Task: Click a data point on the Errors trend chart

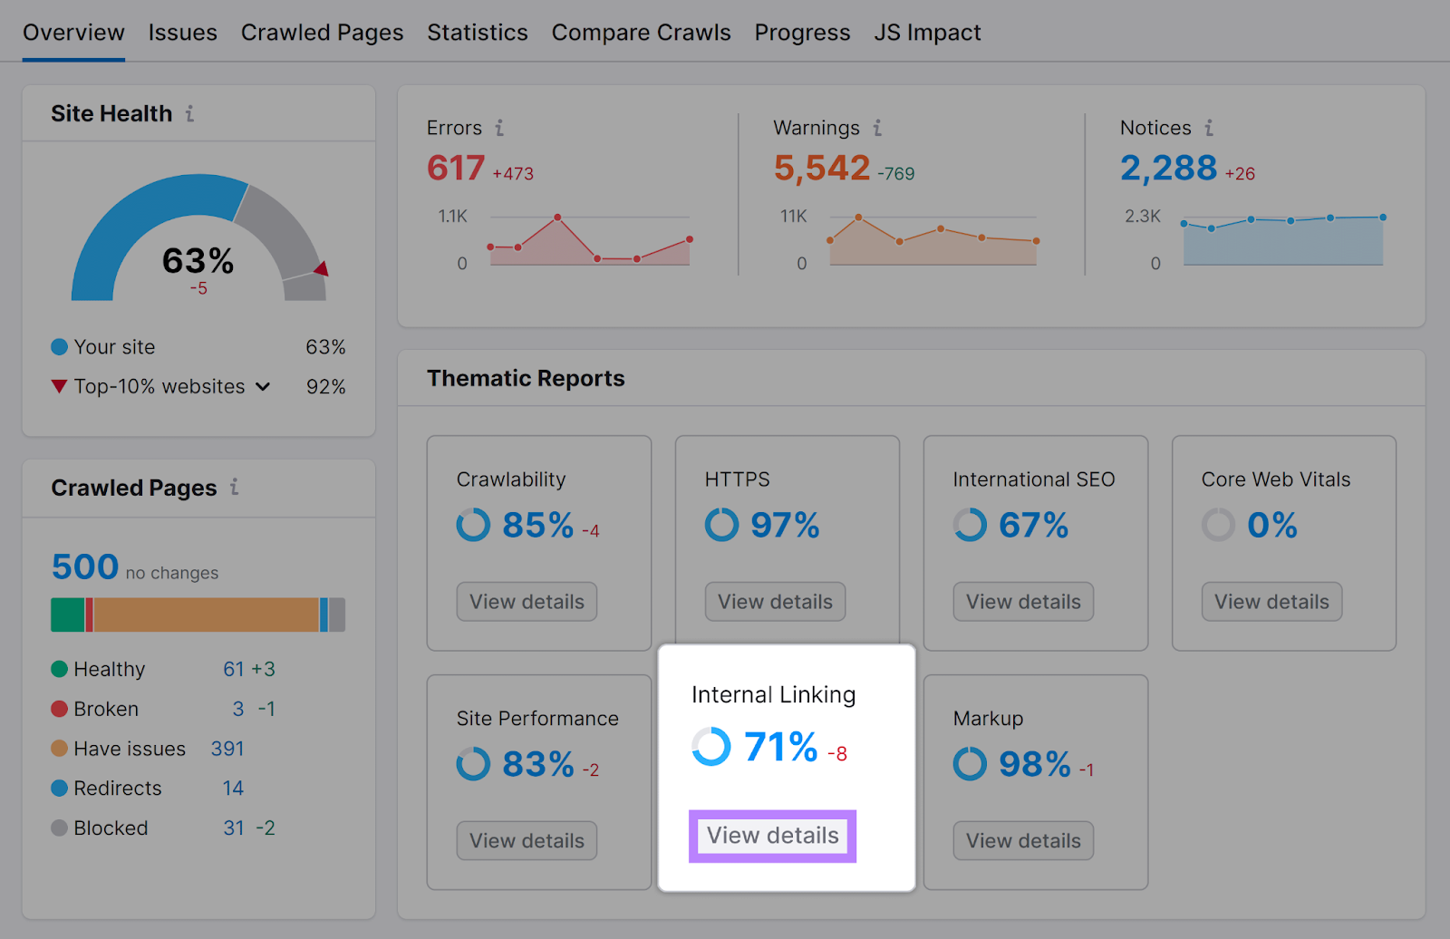Action: [556, 218]
